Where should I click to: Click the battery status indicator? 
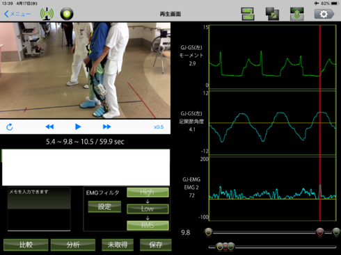point(335,3)
